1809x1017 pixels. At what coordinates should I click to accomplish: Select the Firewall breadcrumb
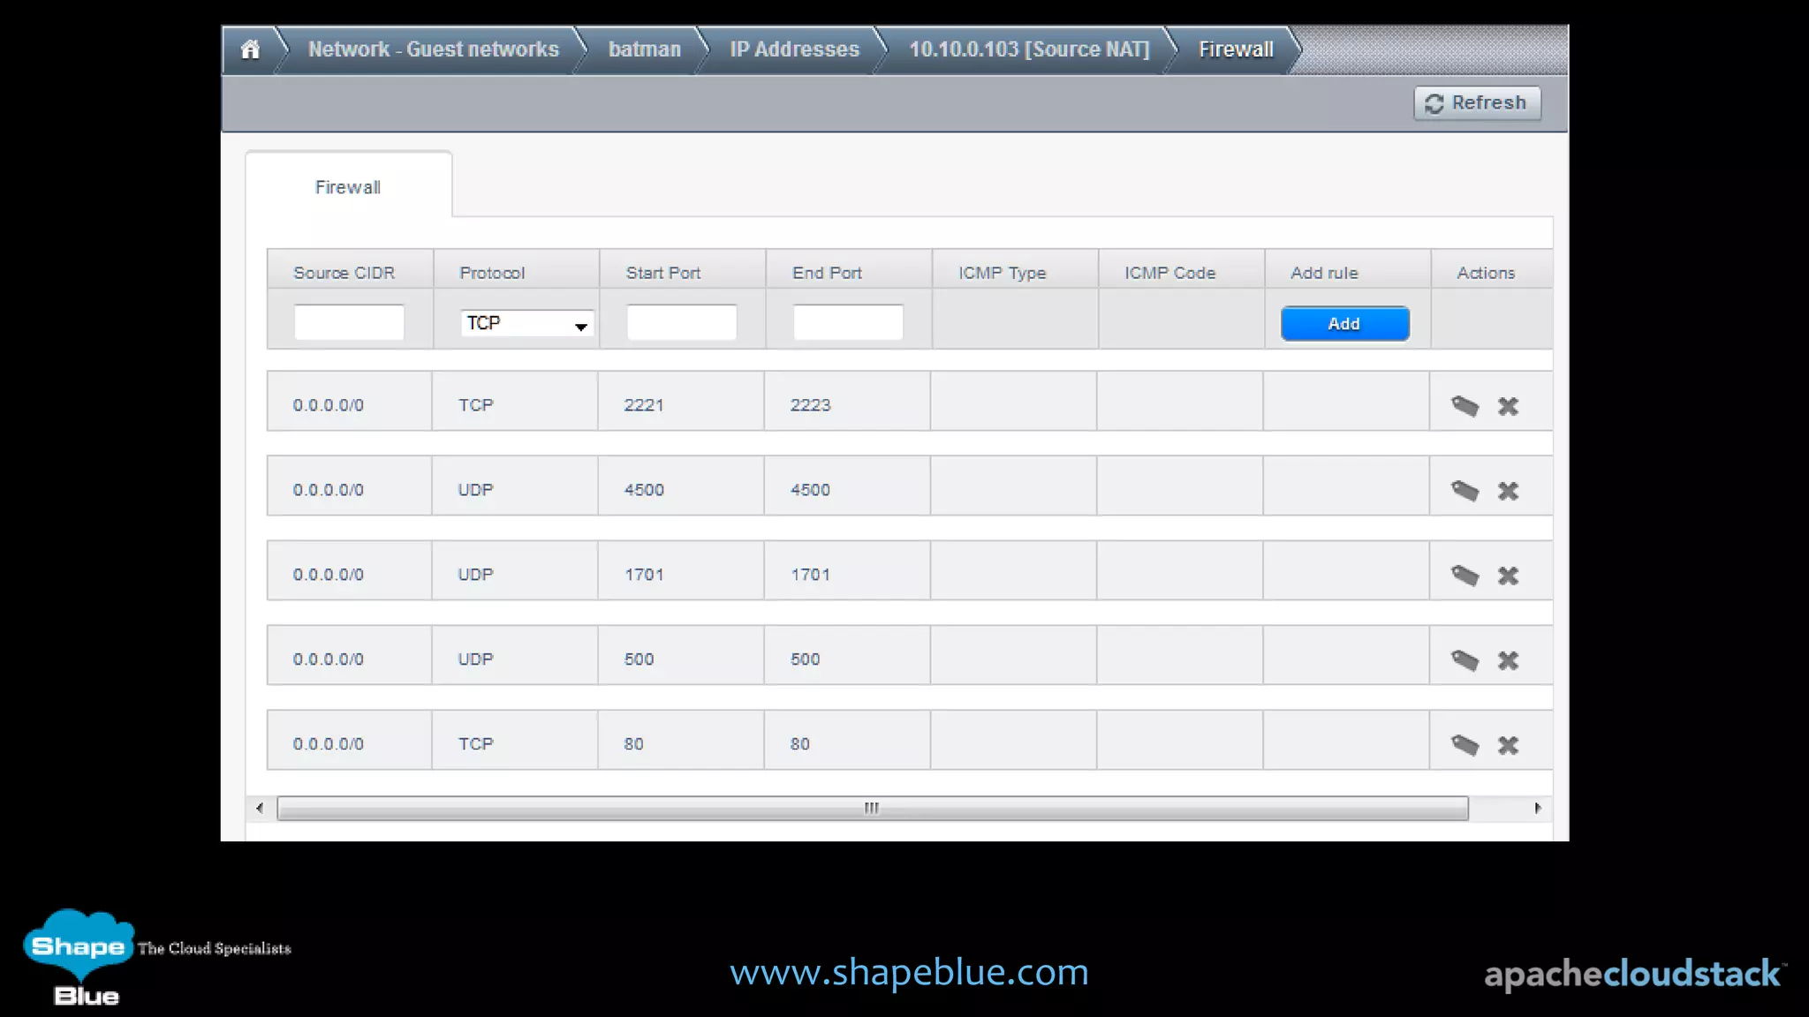[1236, 49]
